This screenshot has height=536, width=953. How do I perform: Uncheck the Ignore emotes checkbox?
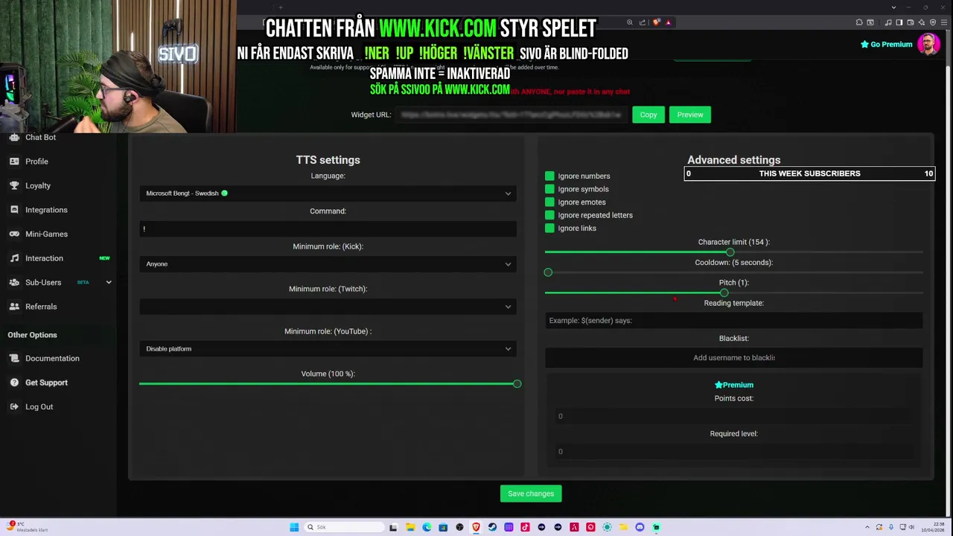[x=549, y=202]
